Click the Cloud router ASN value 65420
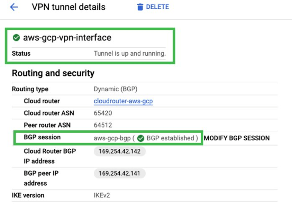The height and width of the screenshot is (204, 292). click(x=103, y=113)
